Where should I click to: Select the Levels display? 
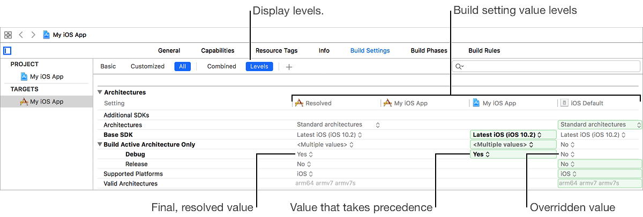point(260,66)
